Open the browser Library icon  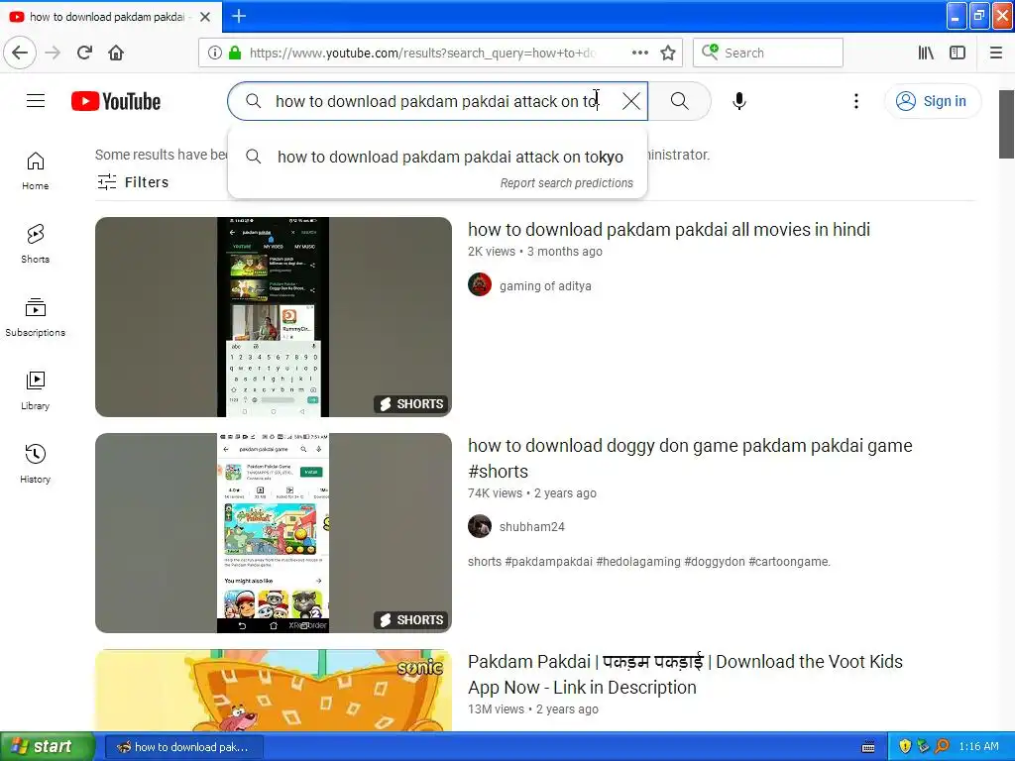tap(927, 53)
